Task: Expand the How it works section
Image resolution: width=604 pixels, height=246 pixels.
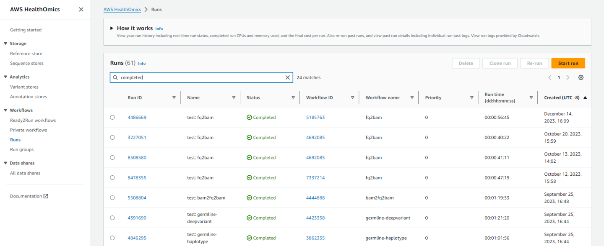Action: coord(112,28)
